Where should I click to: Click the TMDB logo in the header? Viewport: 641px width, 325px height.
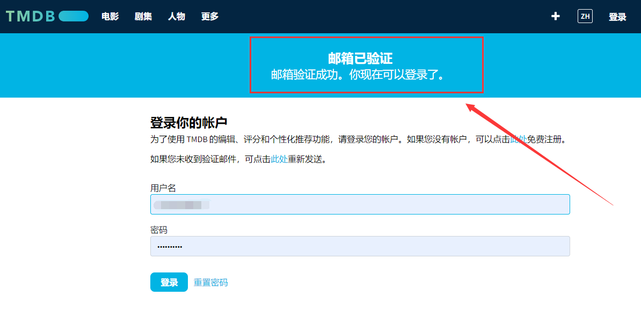(47, 16)
